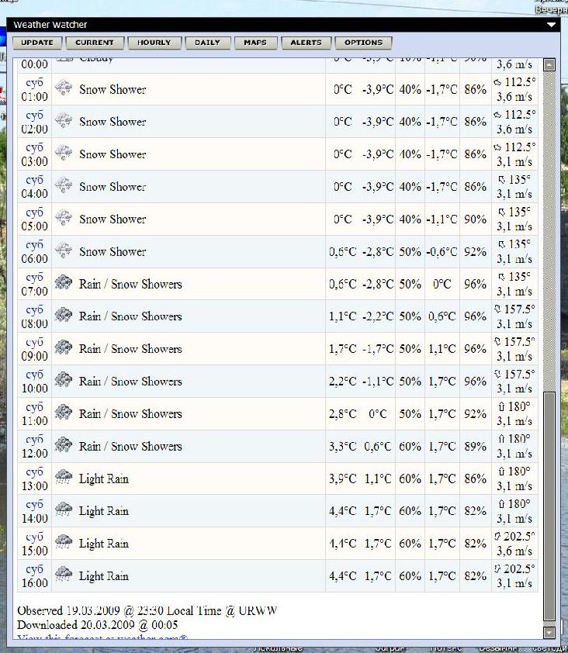568x653 pixels.
Task: Click the 0,6°C temperature at 06:00
Action: pyautogui.click(x=342, y=252)
